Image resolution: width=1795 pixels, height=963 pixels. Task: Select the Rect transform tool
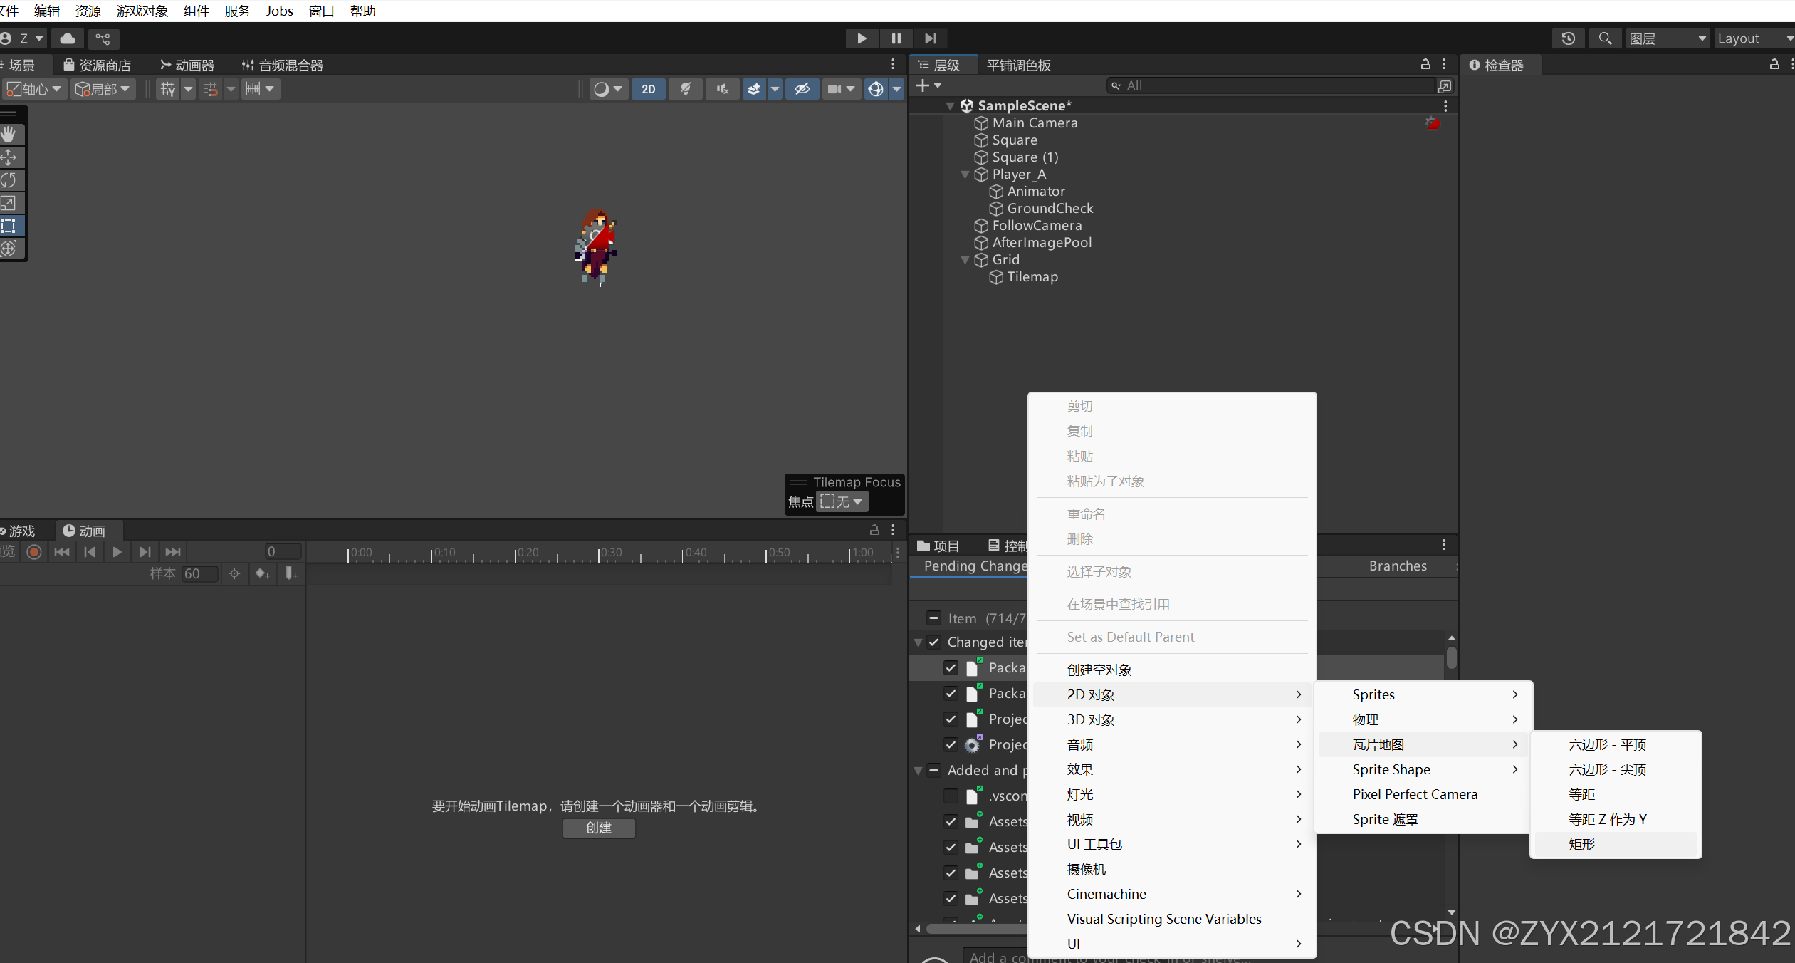click(9, 226)
